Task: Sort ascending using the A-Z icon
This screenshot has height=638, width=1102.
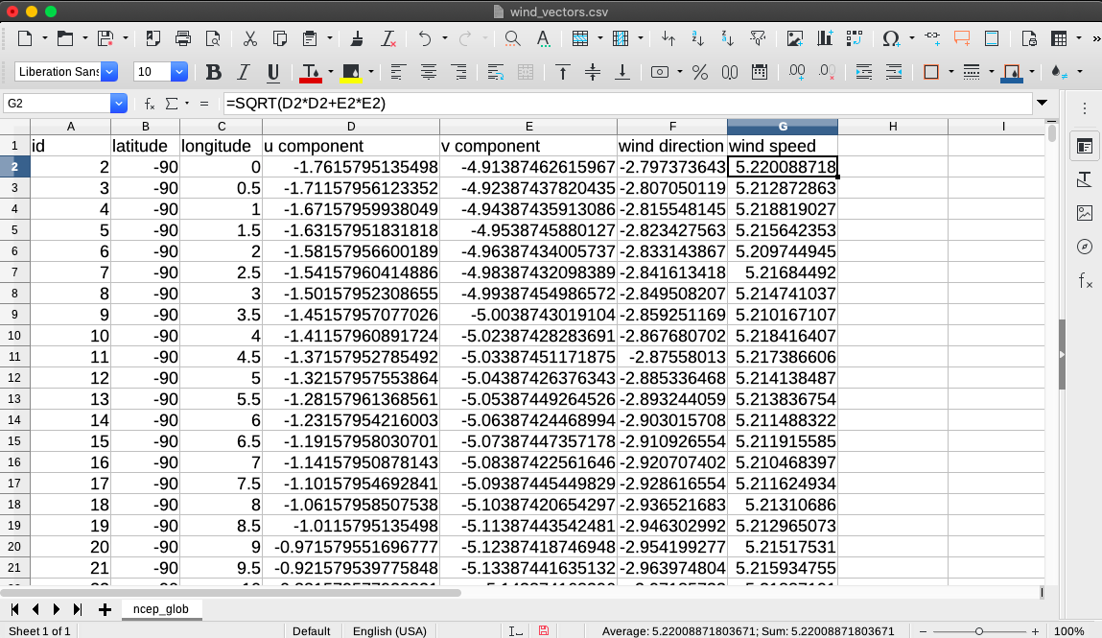Action: click(698, 39)
